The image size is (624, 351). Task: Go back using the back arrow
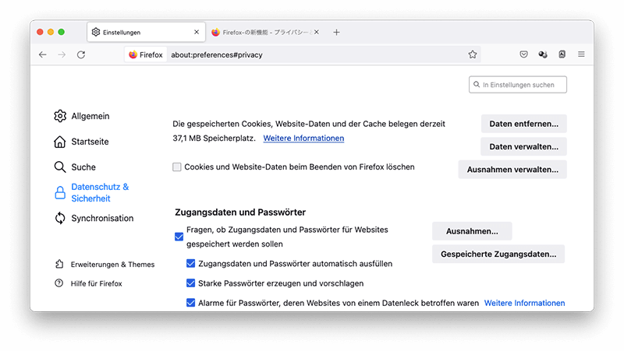[43, 54]
